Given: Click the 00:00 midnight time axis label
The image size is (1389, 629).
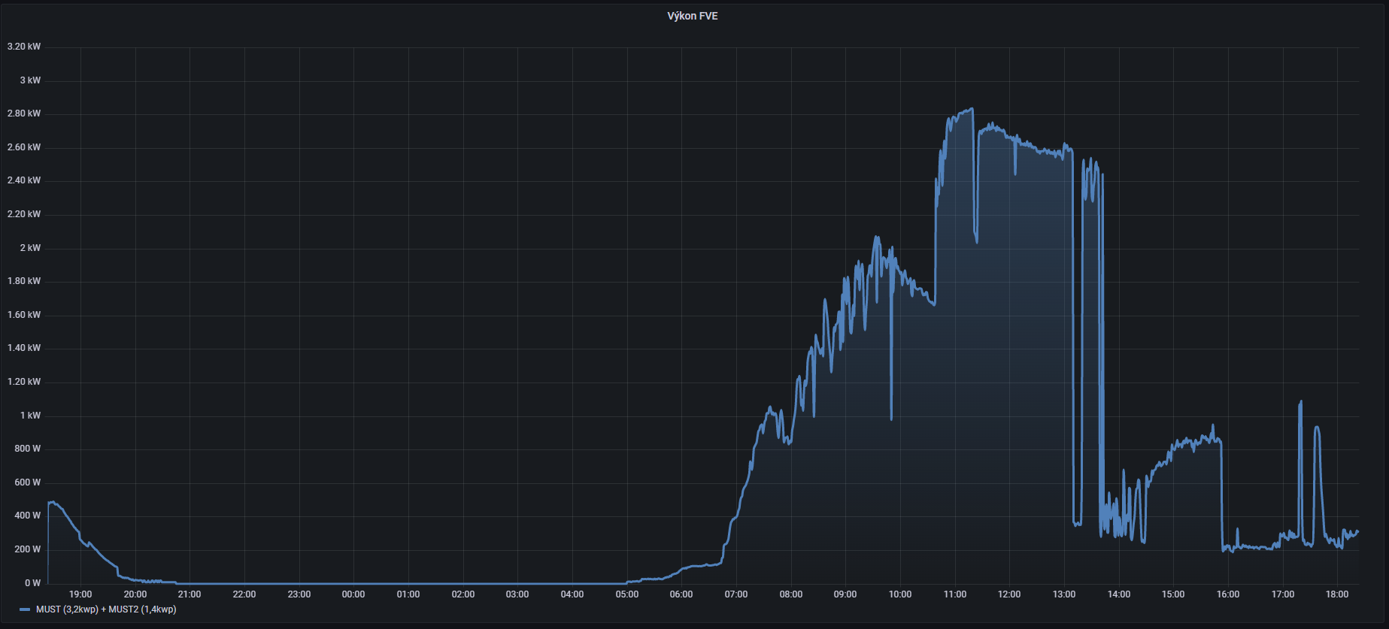Looking at the screenshot, I should tap(353, 594).
